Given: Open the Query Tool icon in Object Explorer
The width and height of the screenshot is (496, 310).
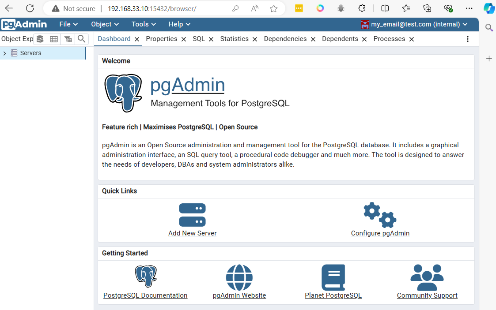Looking at the screenshot, I should (x=40, y=39).
